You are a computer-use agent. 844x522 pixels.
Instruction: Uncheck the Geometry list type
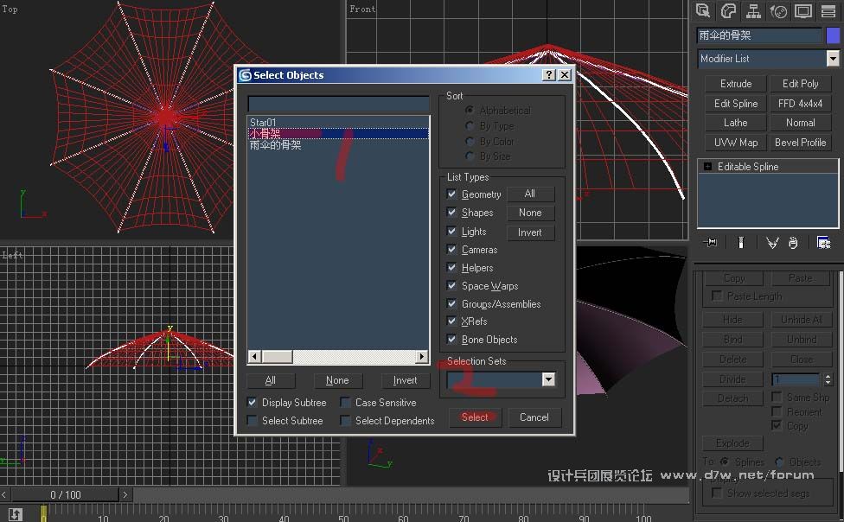(451, 194)
